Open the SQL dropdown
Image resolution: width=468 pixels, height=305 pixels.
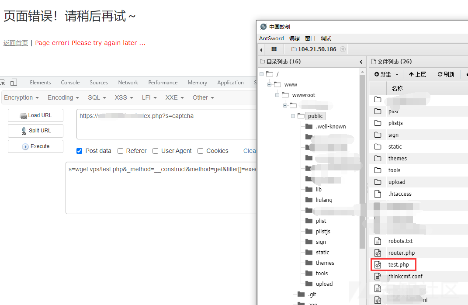pos(97,97)
